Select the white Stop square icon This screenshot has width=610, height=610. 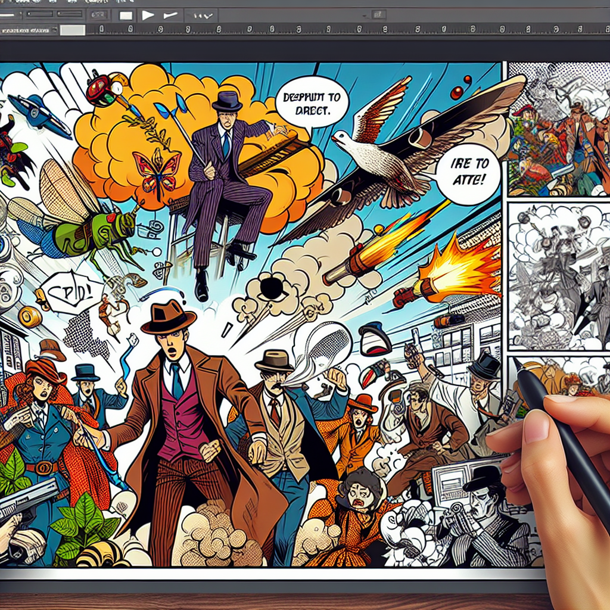(125, 15)
